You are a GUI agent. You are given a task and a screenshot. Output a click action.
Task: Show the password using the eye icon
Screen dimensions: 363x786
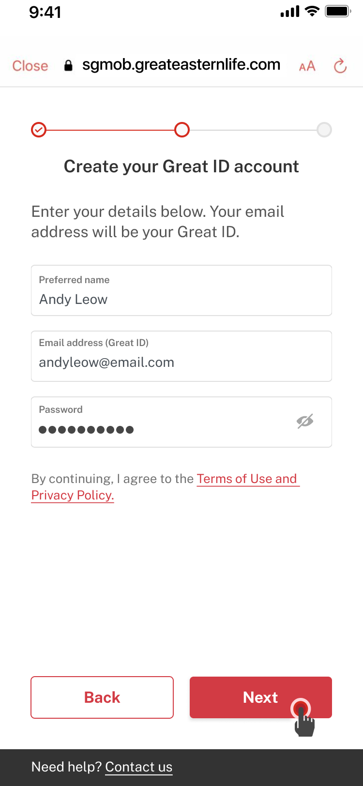point(305,422)
